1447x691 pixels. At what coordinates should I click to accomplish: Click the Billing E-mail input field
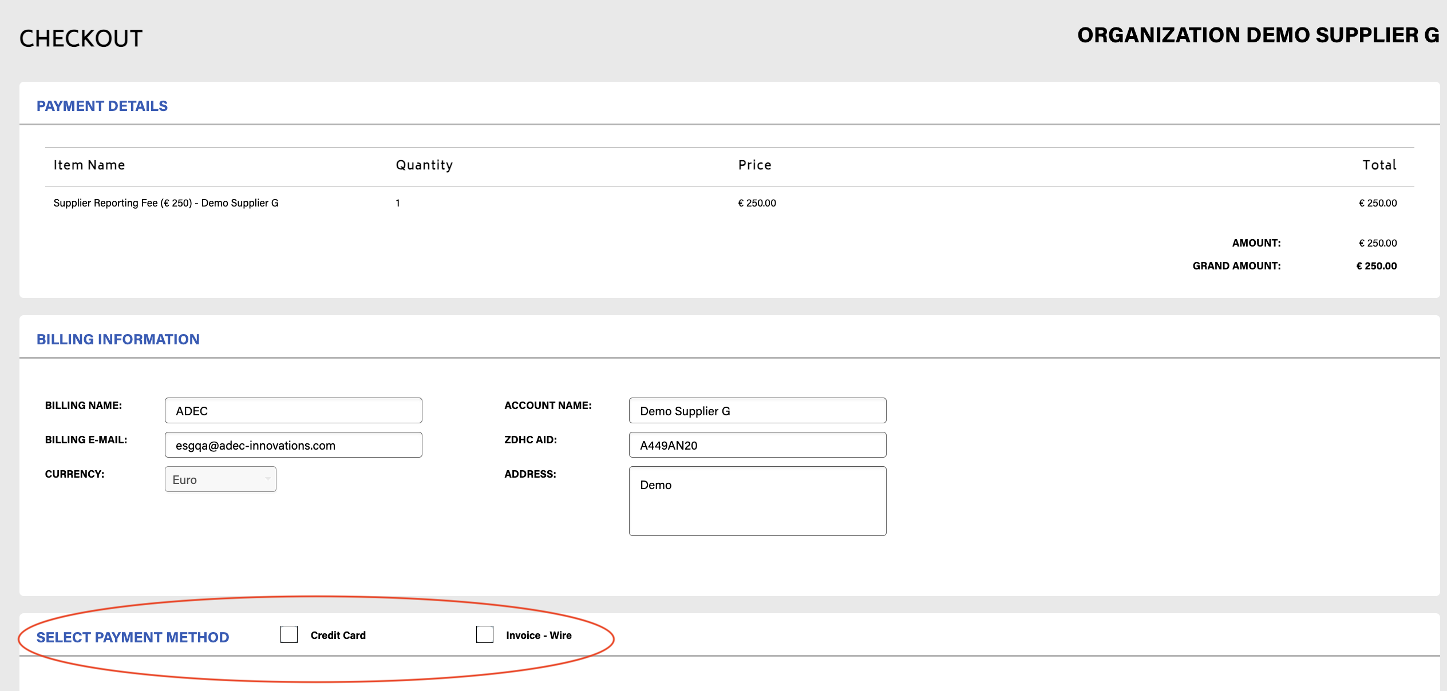[x=294, y=445]
